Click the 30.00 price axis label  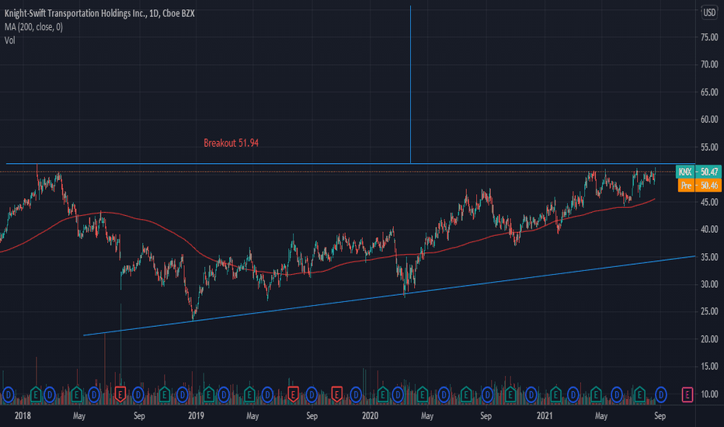[x=709, y=284]
